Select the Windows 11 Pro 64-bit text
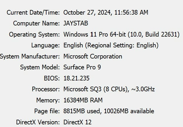Image resolution: width=183 pixels, height=127 pixels. (x=95, y=35)
